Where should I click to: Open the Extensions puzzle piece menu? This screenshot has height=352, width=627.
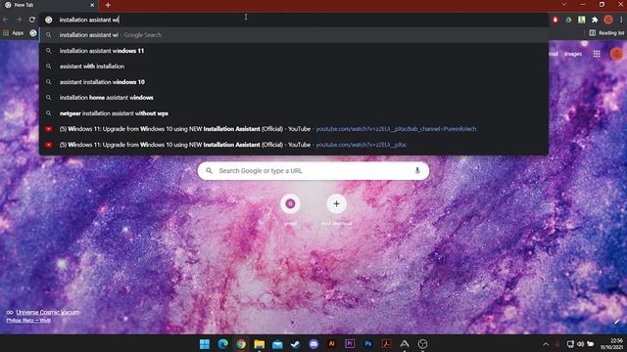[595, 20]
